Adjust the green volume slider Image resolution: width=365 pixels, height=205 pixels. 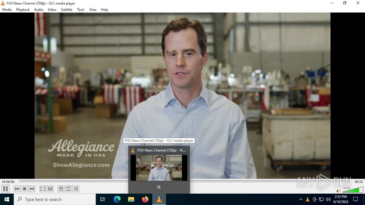click(353, 190)
